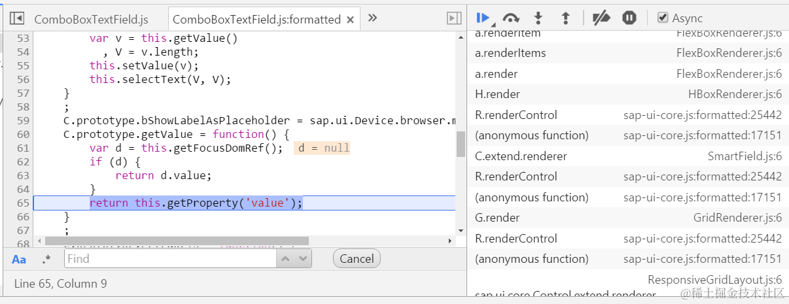Viewport: 789px width, 304px height.
Task: Open ResponsiveGridLayout.js:6 source link
Action: tap(715, 280)
